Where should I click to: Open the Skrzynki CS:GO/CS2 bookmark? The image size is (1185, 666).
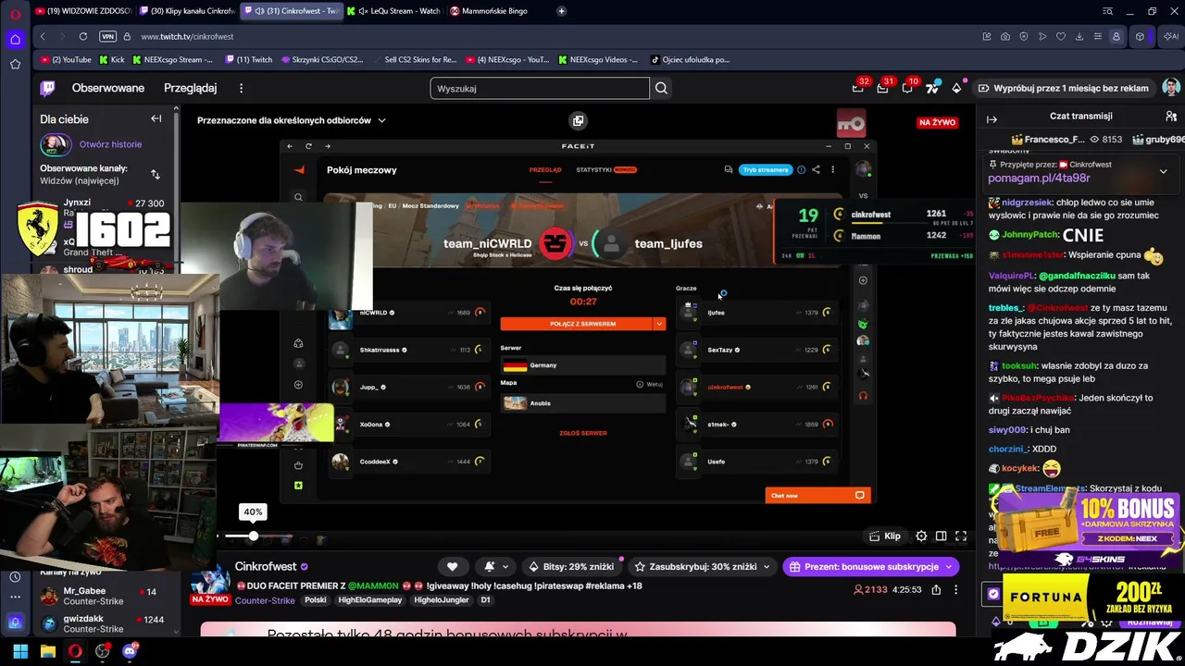pyautogui.click(x=322, y=59)
